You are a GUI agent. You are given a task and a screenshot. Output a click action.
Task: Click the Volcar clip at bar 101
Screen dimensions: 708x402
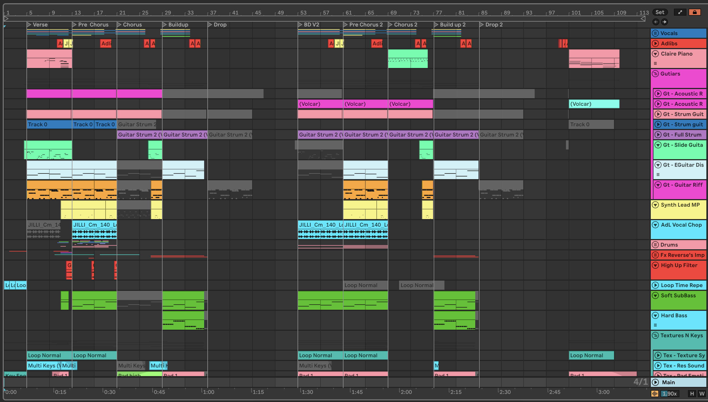tap(594, 104)
